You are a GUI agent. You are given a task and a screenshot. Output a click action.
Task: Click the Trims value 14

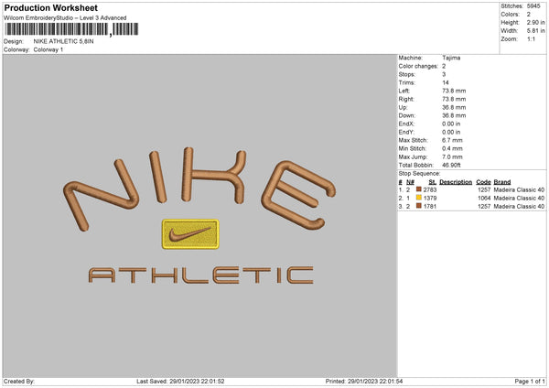point(446,82)
